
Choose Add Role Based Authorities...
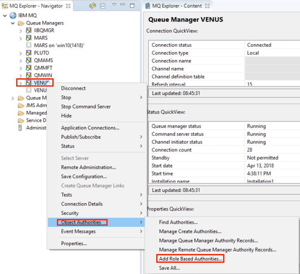(191, 259)
